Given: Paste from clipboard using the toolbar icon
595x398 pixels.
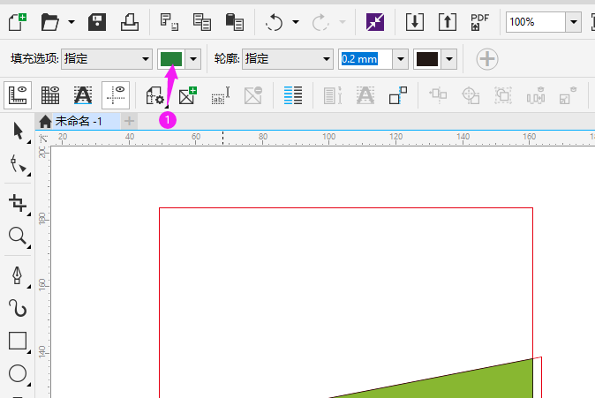Looking at the screenshot, I should click(x=235, y=22).
